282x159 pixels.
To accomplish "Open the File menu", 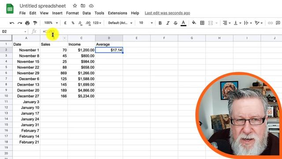I will tap(22, 13).
